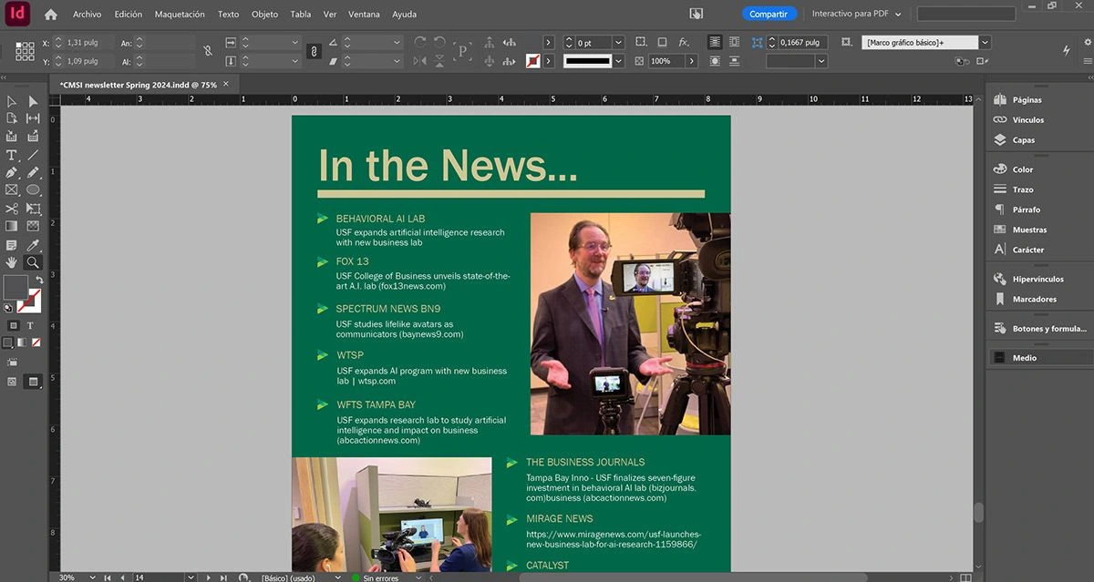Select the Line tool
Viewport: 1094px width, 582px height.
[x=33, y=155]
